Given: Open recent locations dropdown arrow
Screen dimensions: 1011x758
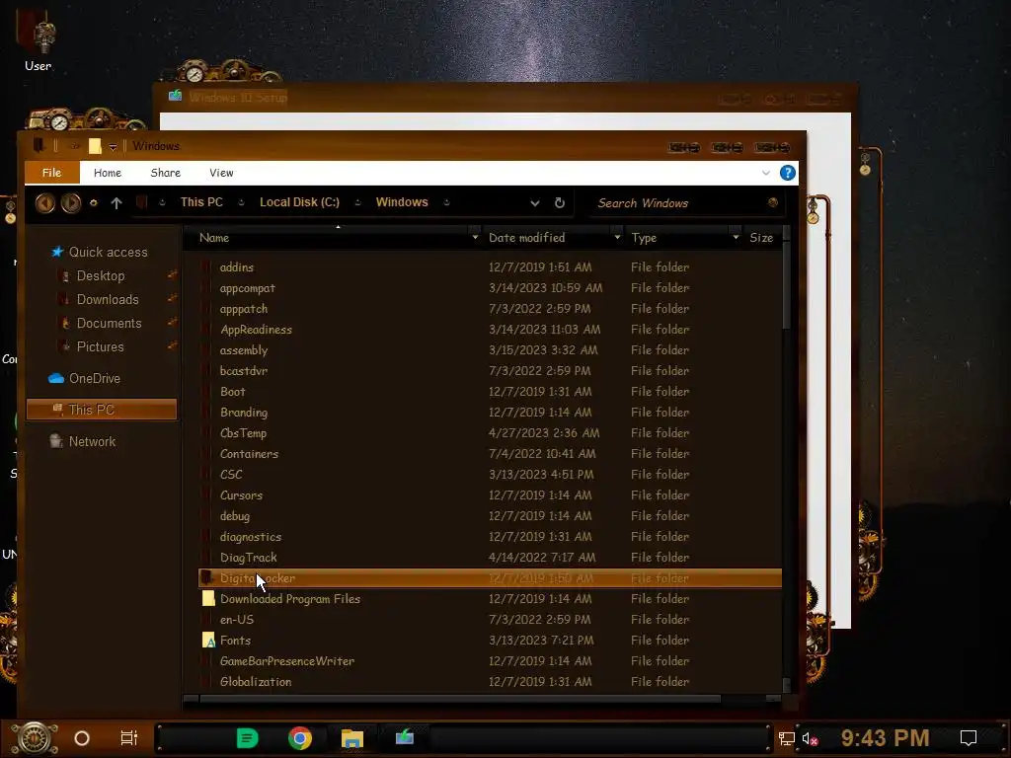Looking at the screenshot, I should [94, 203].
